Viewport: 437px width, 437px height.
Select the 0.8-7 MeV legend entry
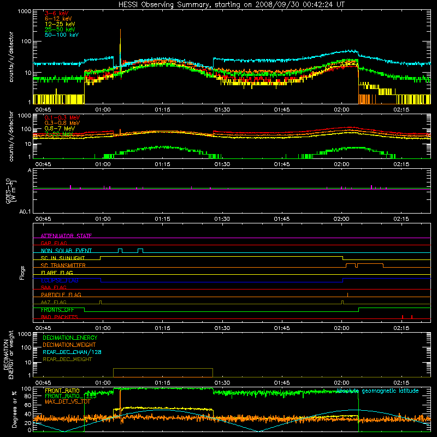[60, 128]
